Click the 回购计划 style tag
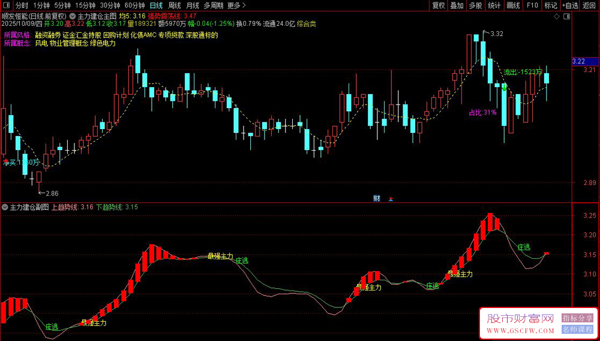This screenshot has height=341, width=600. point(116,35)
